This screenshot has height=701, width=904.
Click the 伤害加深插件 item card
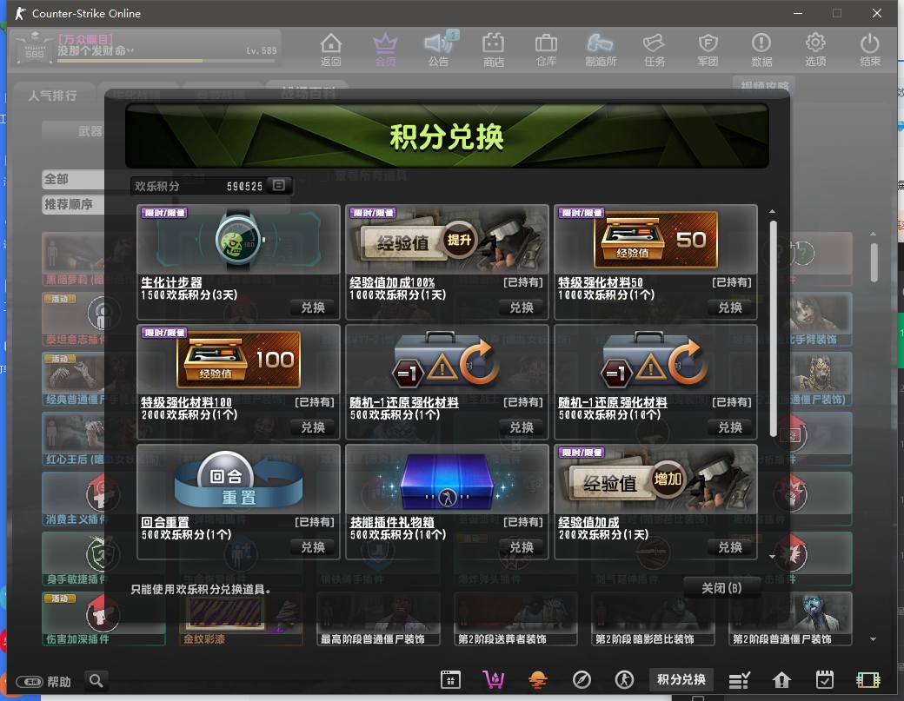tap(103, 619)
